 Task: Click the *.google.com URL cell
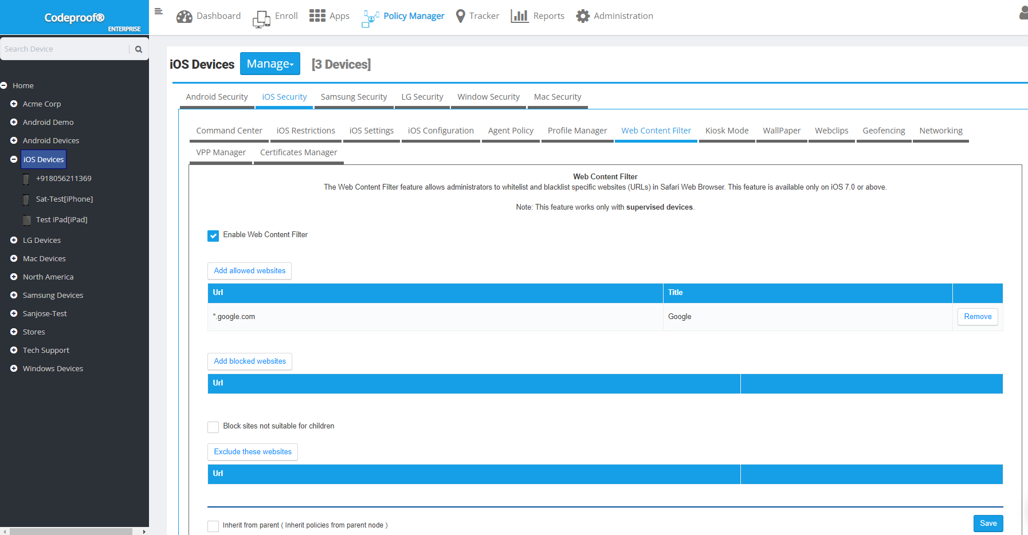tap(435, 317)
